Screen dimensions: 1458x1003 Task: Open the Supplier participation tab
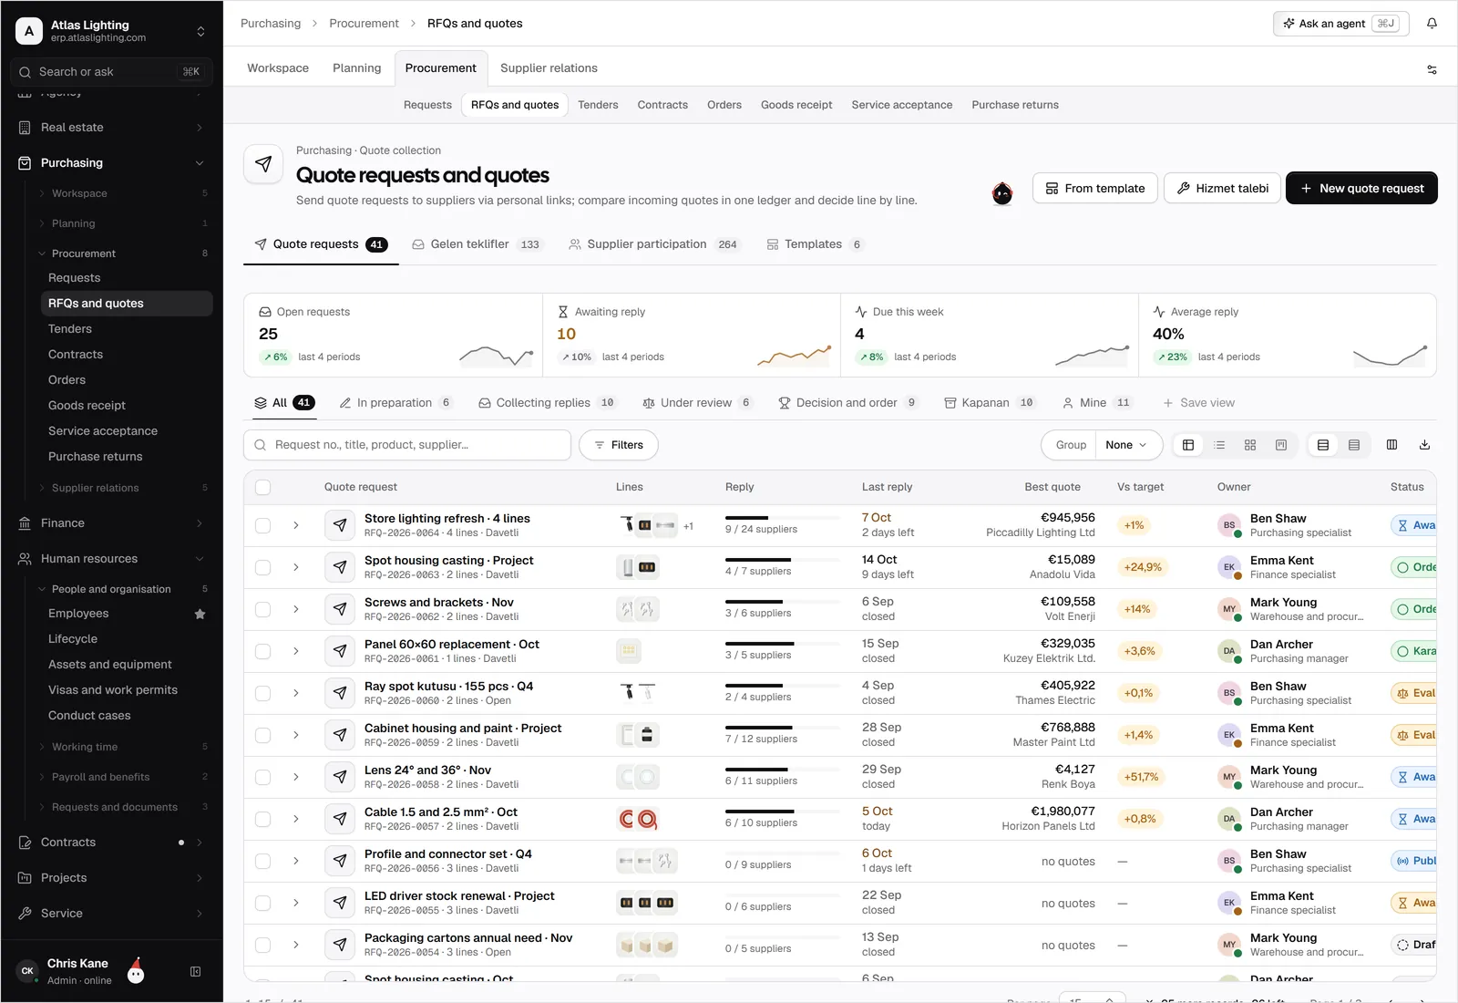[654, 244]
